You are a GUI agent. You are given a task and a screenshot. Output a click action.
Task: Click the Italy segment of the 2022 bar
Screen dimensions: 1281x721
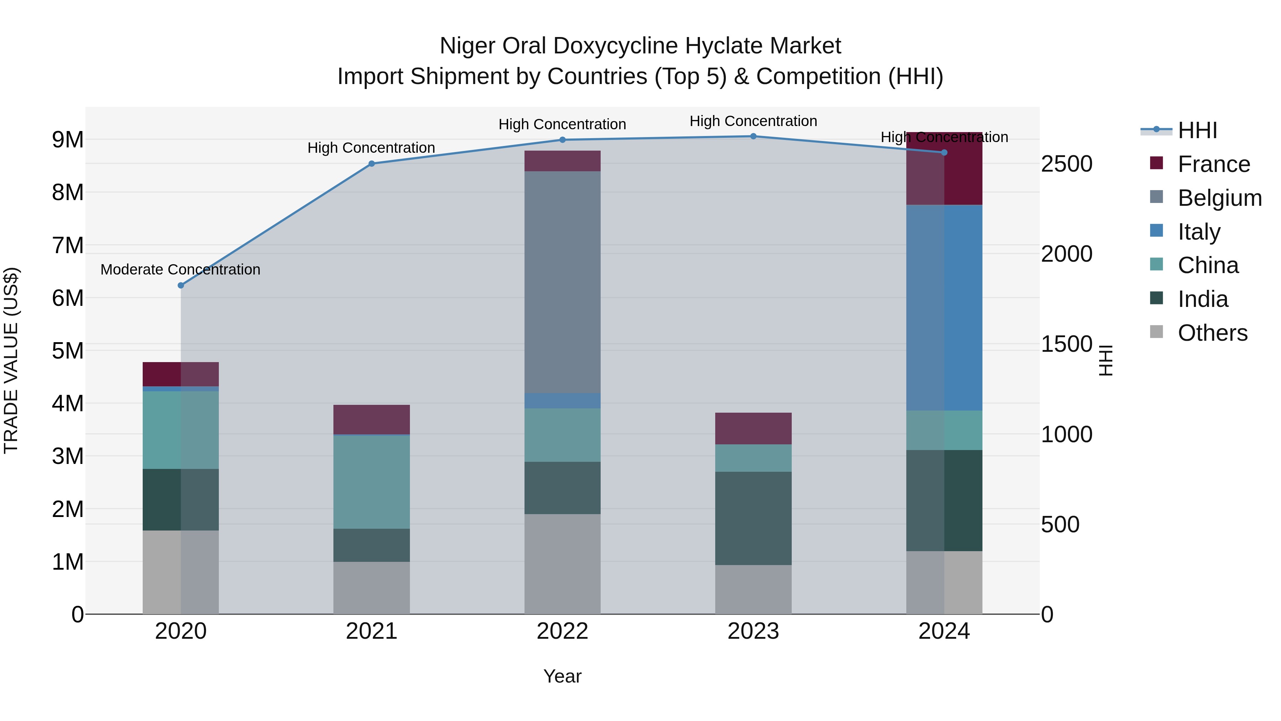click(x=563, y=401)
